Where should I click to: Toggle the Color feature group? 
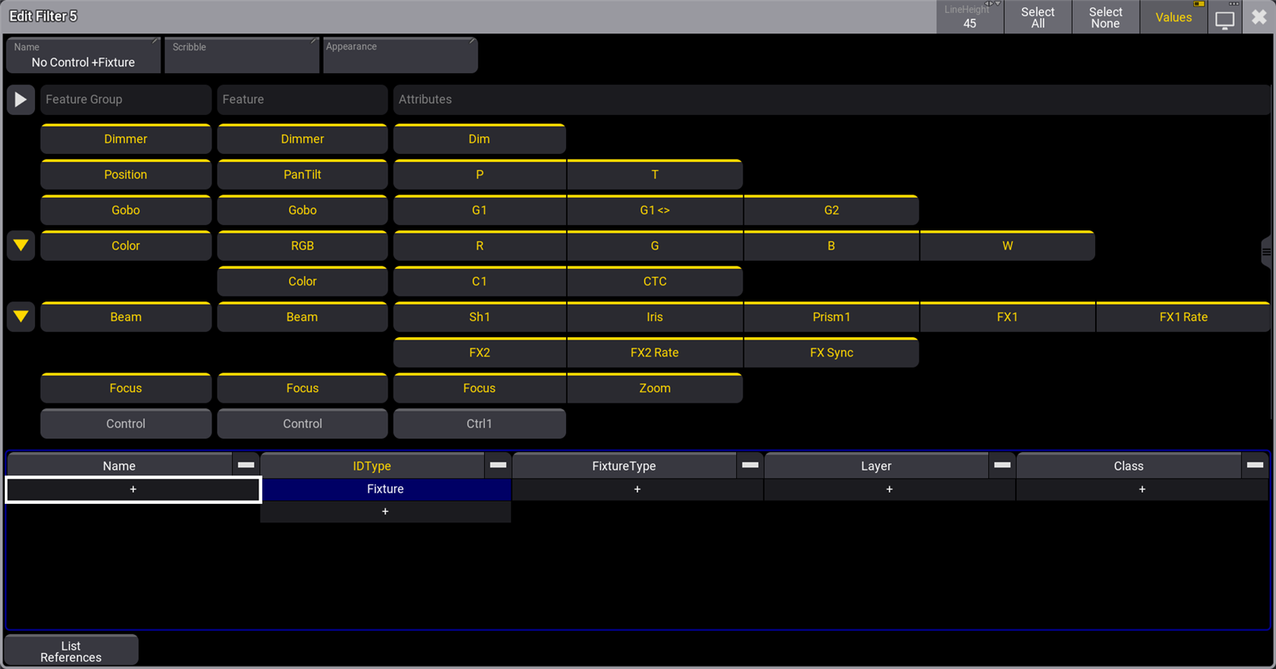[126, 246]
